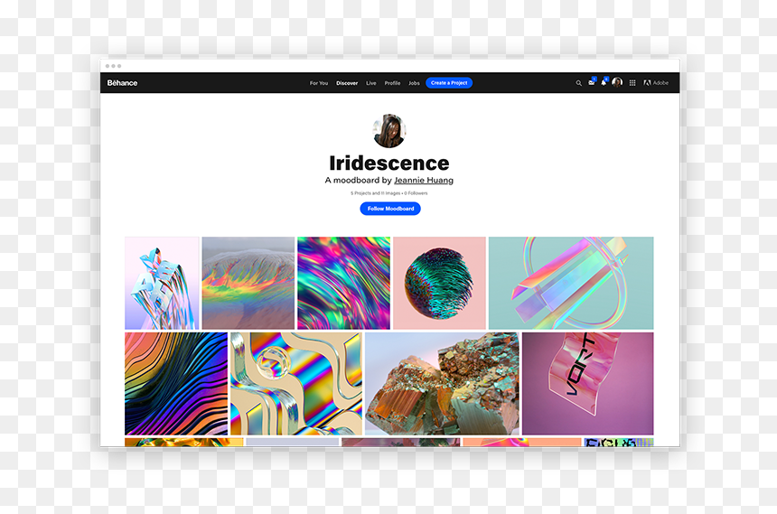Open the Live nav item

coord(371,83)
